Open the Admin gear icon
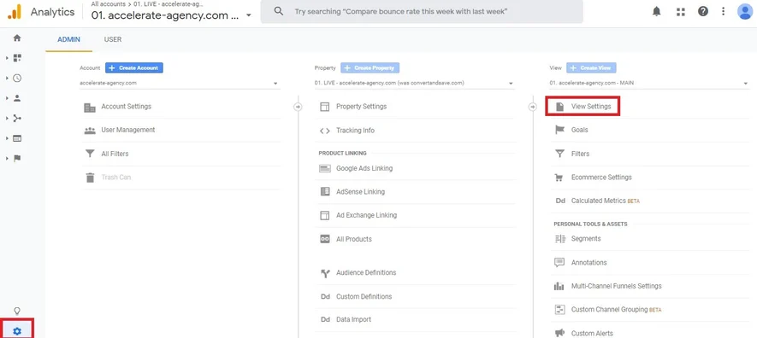The height and width of the screenshot is (338, 757). 17,331
